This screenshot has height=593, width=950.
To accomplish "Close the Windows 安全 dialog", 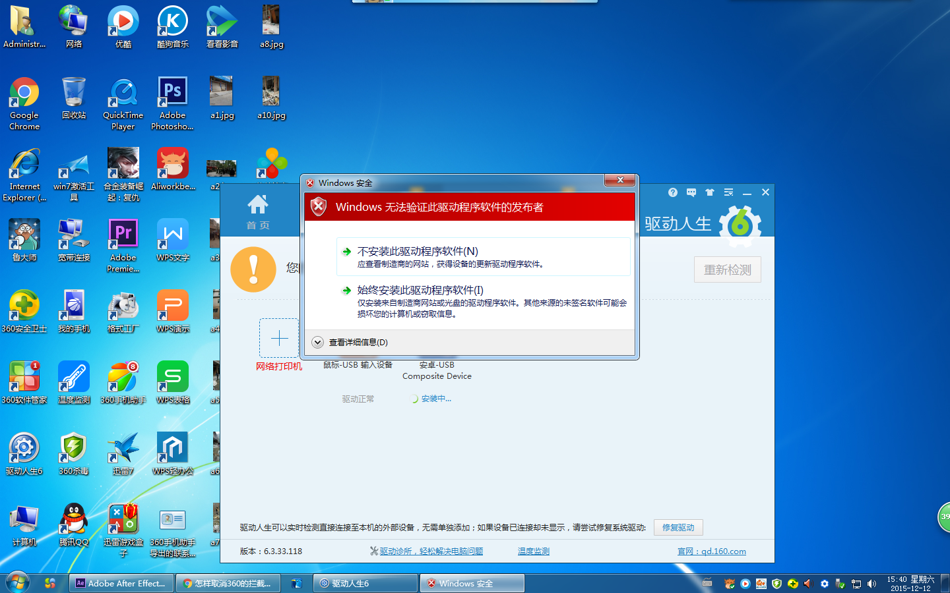I will coord(620,181).
